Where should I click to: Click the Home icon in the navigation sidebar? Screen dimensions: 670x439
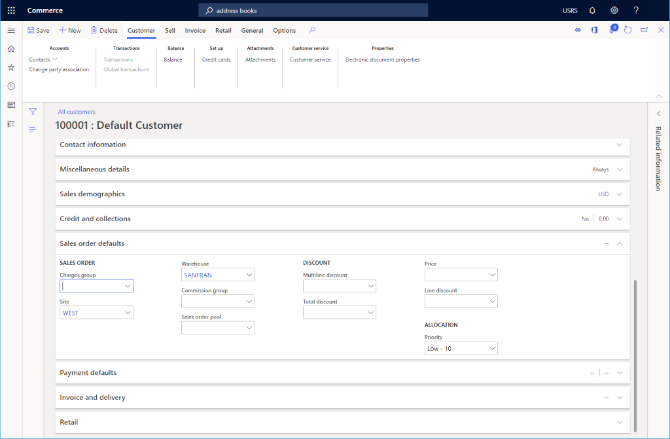[10, 48]
